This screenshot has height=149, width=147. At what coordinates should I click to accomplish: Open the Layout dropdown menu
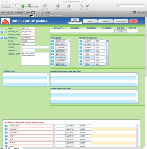click(15, 13)
